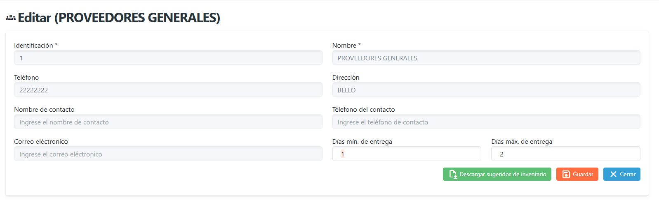Click the 'Nombre de contacto' label text
Screen dimensions: 659x200
(x=44, y=110)
